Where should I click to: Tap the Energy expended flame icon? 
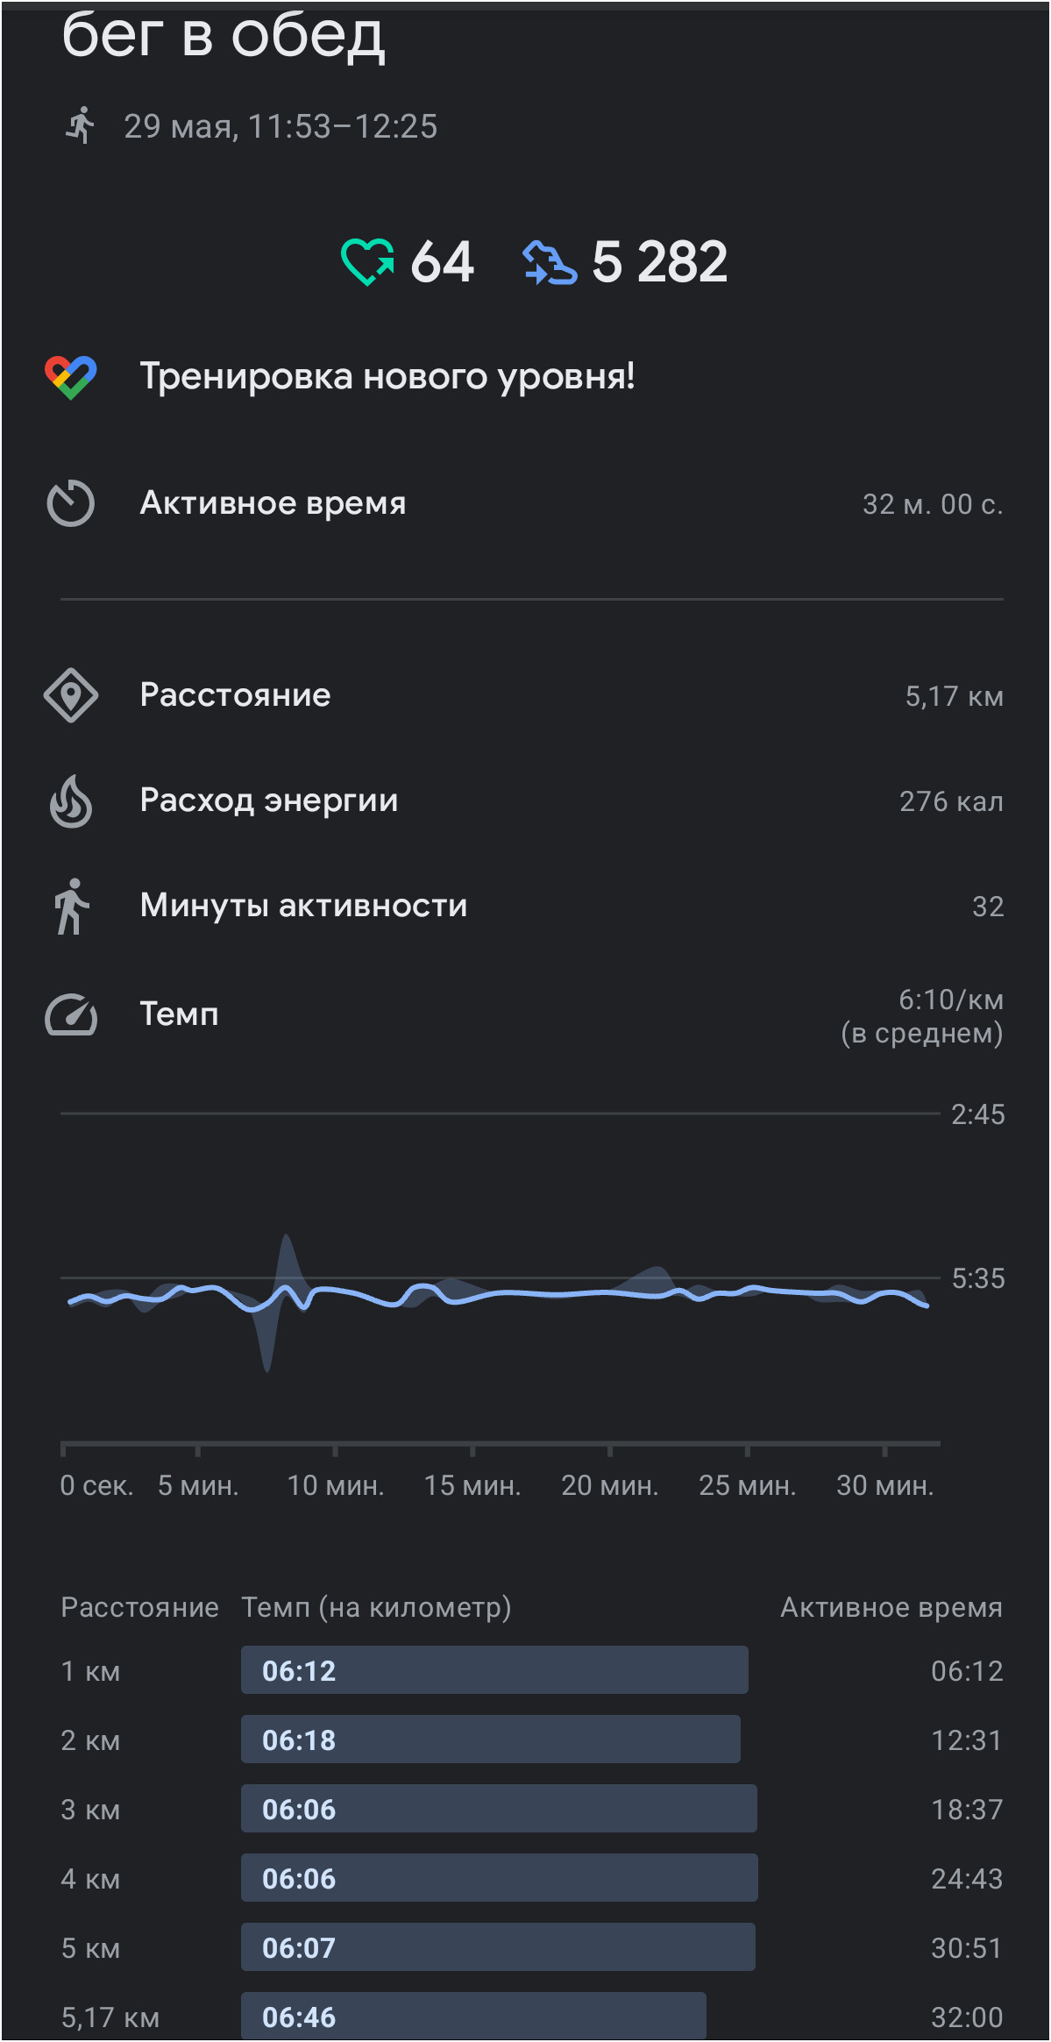click(x=71, y=800)
